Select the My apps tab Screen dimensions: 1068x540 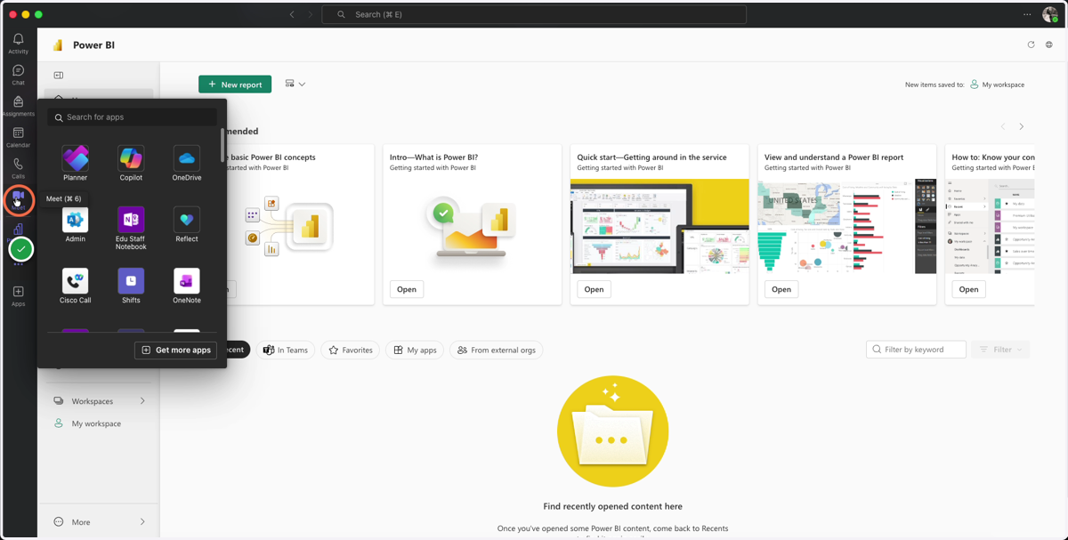(x=415, y=351)
